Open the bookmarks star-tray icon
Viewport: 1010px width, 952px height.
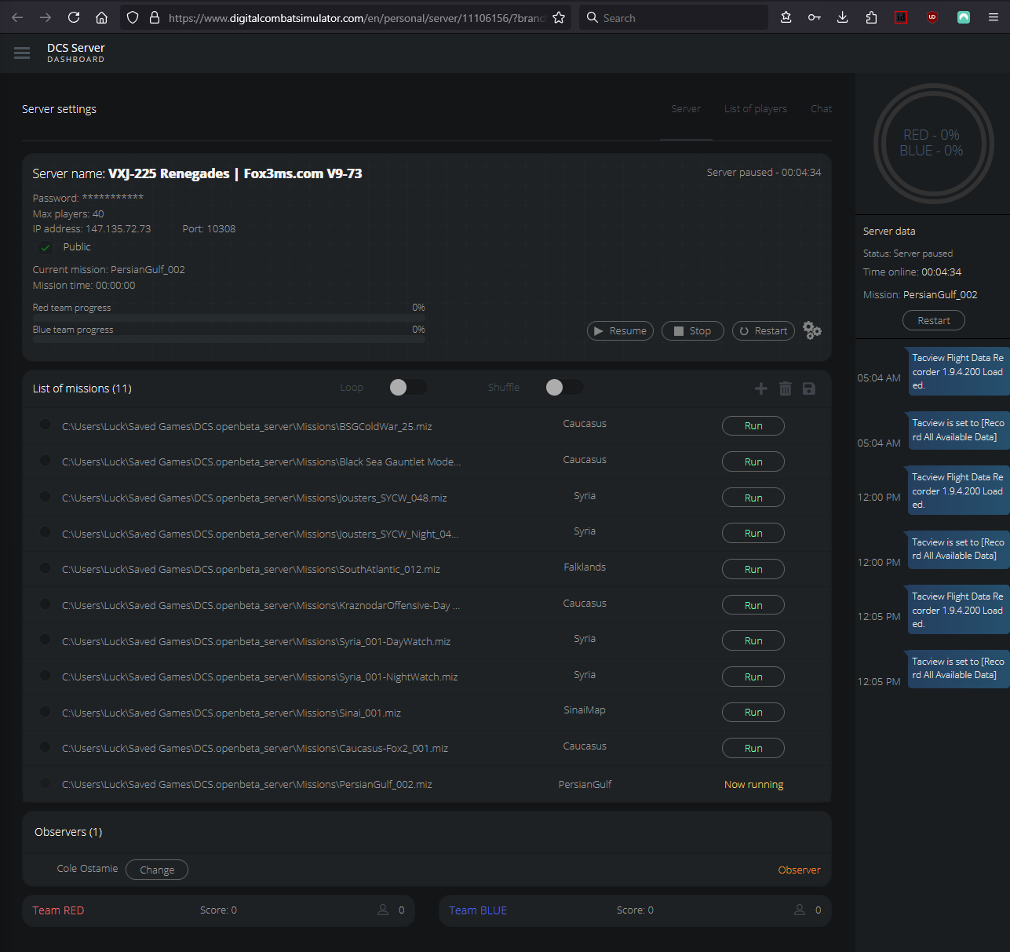click(x=786, y=17)
